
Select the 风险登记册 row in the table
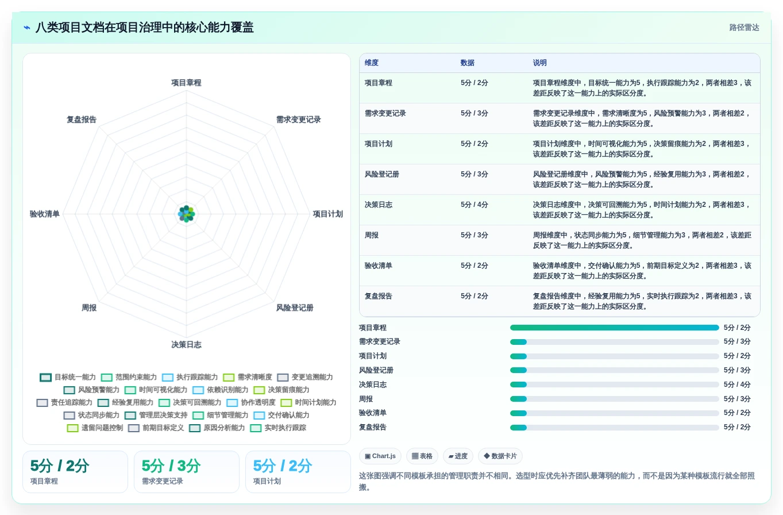pos(560,179)
